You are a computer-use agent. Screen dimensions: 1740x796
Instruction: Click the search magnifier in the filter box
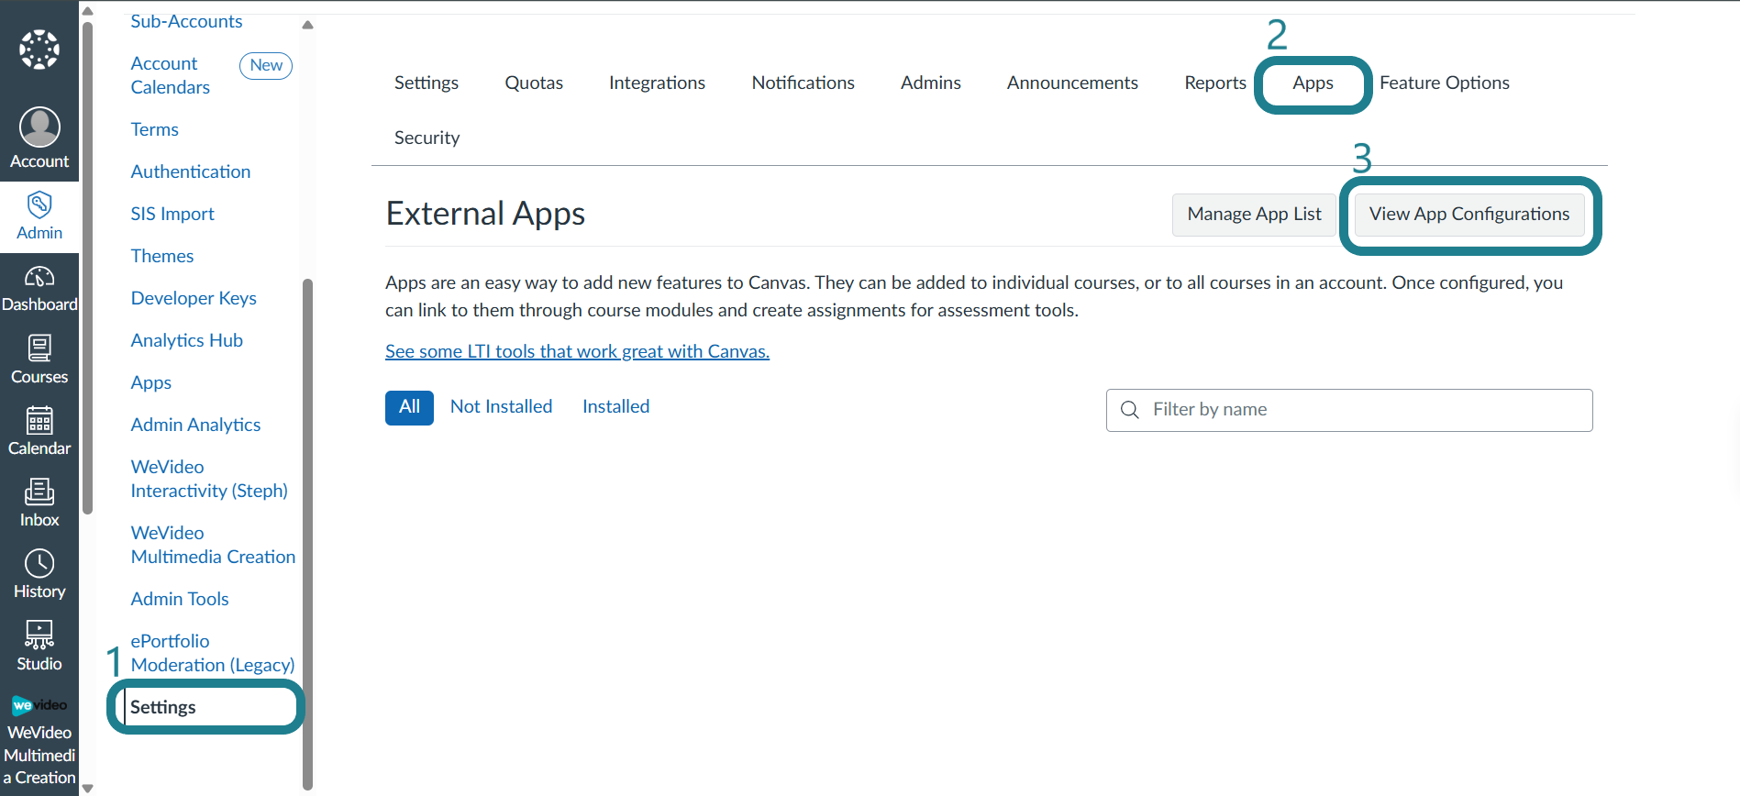click(x=1130, y=410)
